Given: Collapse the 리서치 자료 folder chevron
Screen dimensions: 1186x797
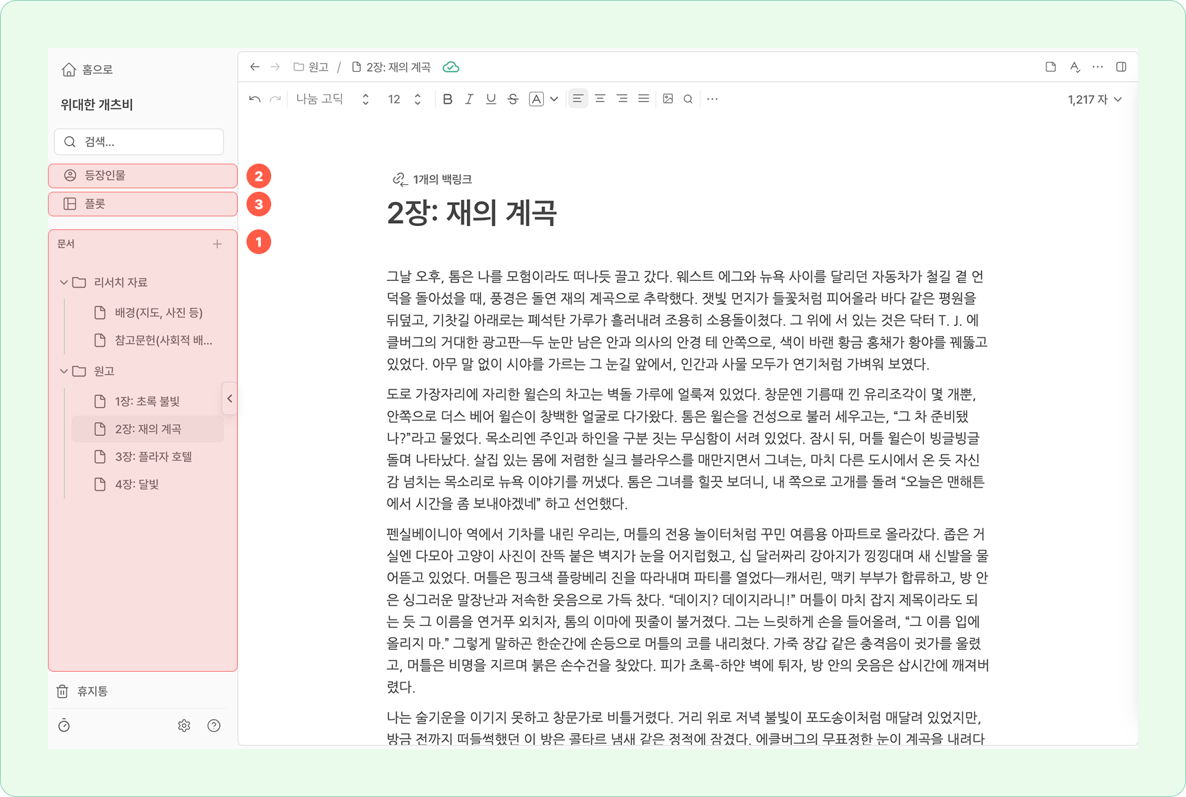Looking at the screenshot, I should click(64, 282).
